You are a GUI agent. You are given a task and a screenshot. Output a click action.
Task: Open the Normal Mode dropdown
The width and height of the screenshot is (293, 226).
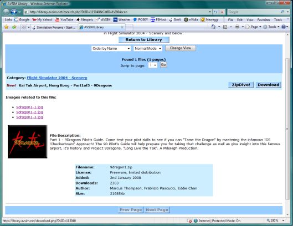[148, 48]
